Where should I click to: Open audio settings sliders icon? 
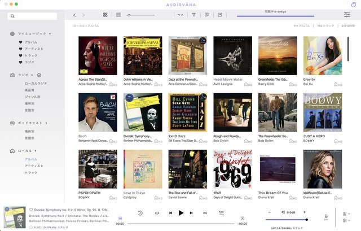[346, 15]
